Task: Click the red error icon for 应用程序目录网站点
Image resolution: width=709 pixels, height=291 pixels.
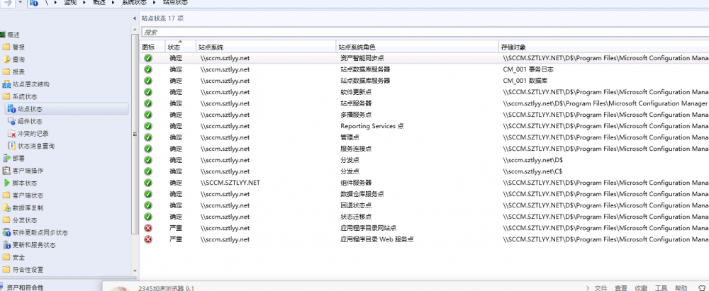Action: (148, 228)
